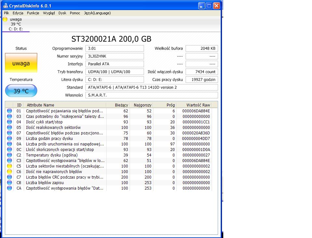Click the Własności field S.M.A.R.T.
Screen dimensions: 312x238
coord(152,95)
